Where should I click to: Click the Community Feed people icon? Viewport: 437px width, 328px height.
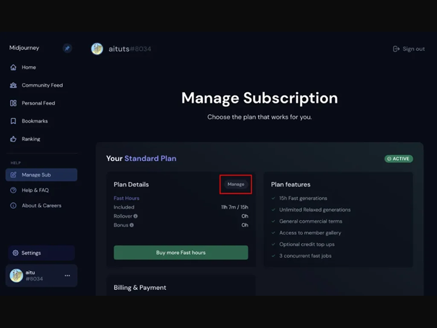(13, 85)
